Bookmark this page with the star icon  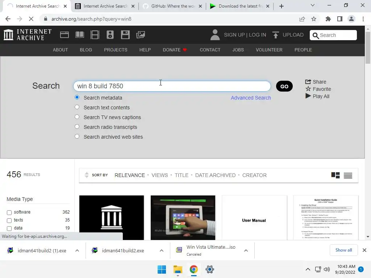click(x=314, y=19)
